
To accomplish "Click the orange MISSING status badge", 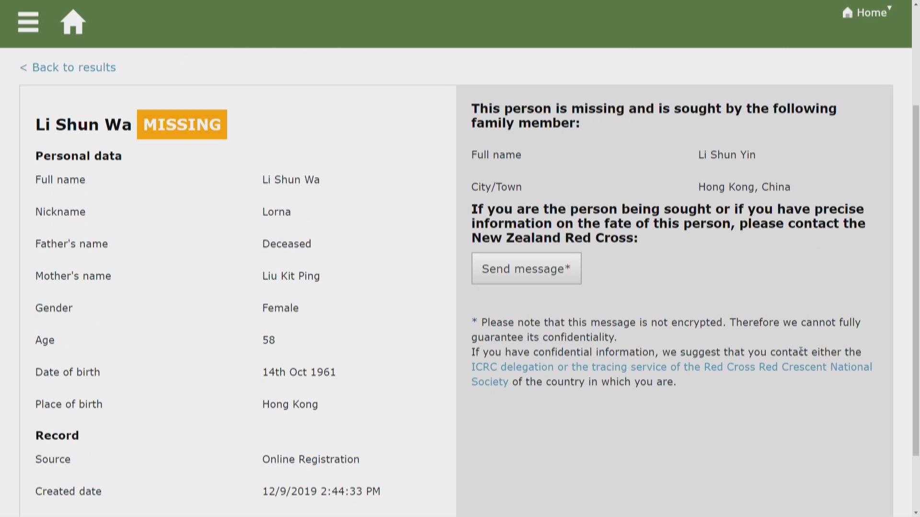I will click(x=182, y=124).
